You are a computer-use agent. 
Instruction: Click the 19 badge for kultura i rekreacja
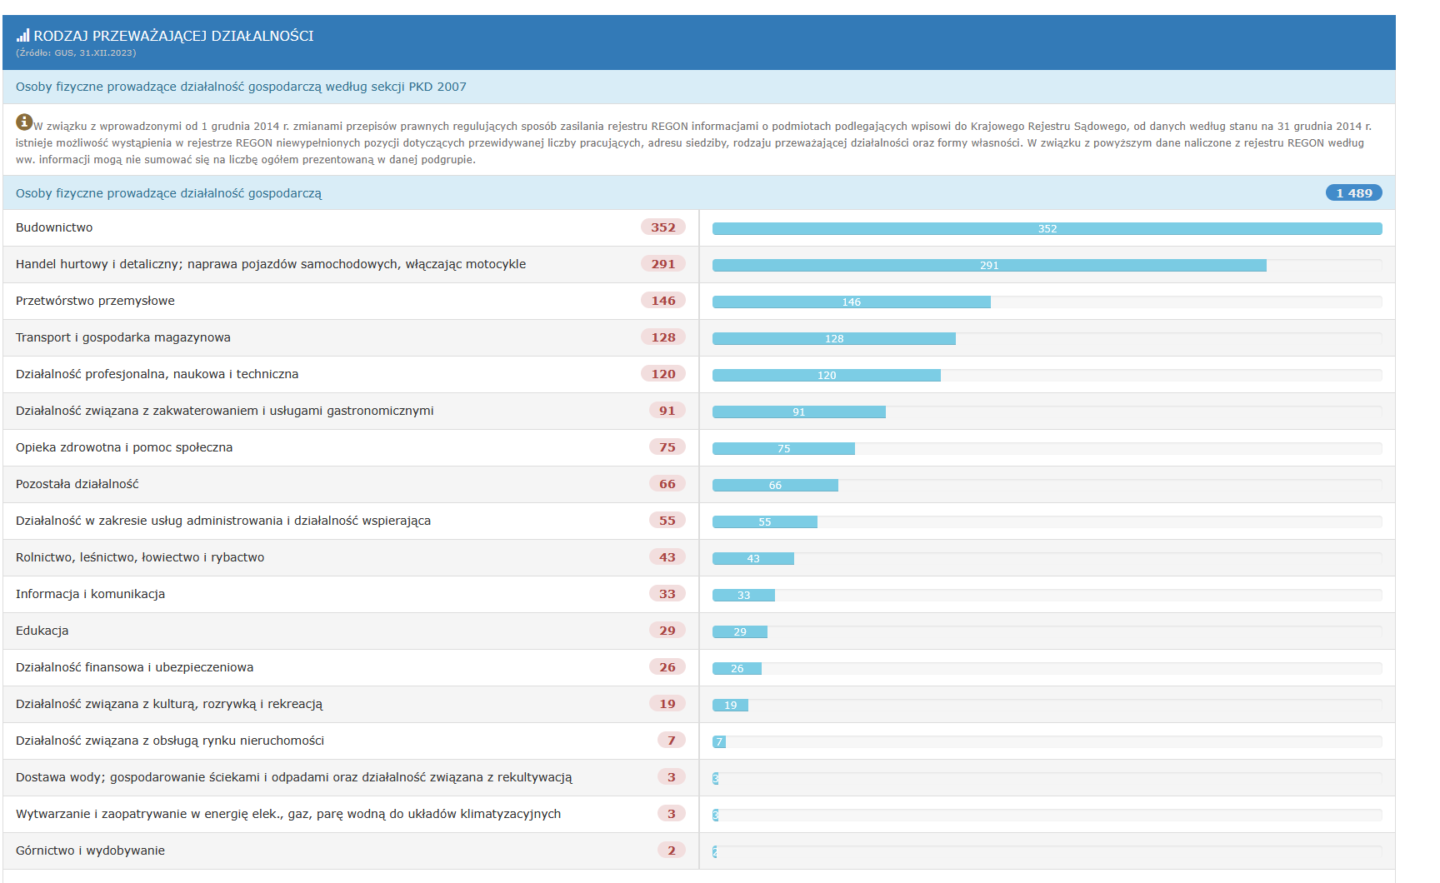tap(667, 704)
